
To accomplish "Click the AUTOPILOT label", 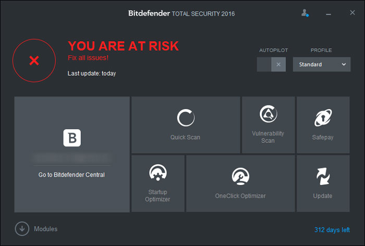I will coord(274,50).
